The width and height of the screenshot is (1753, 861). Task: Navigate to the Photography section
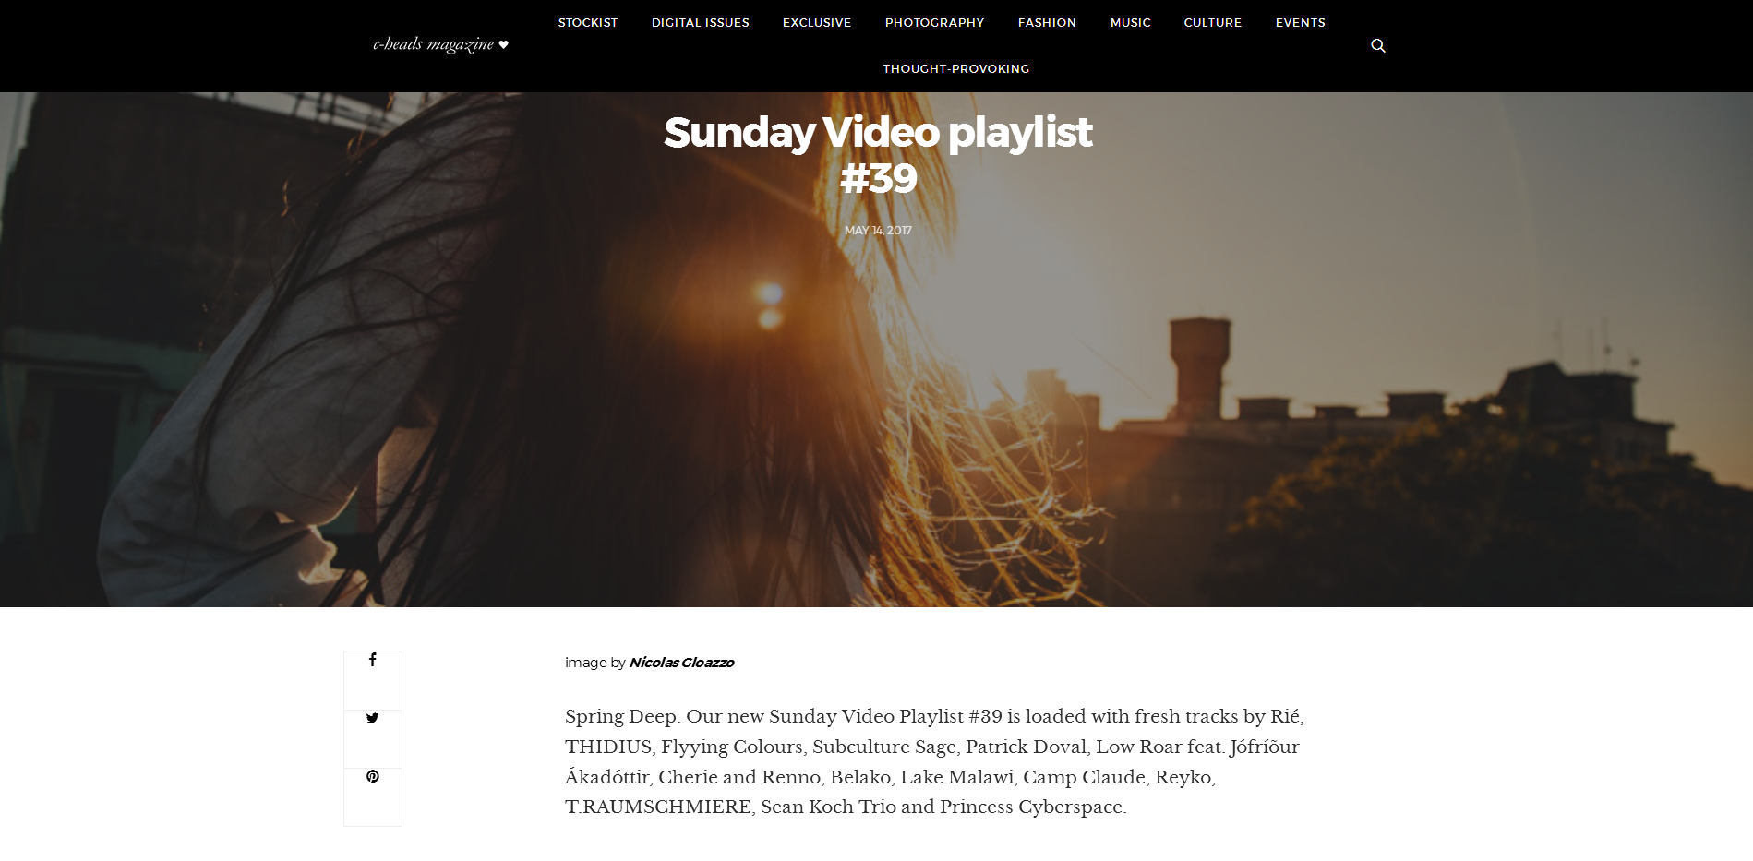(934, 22)
